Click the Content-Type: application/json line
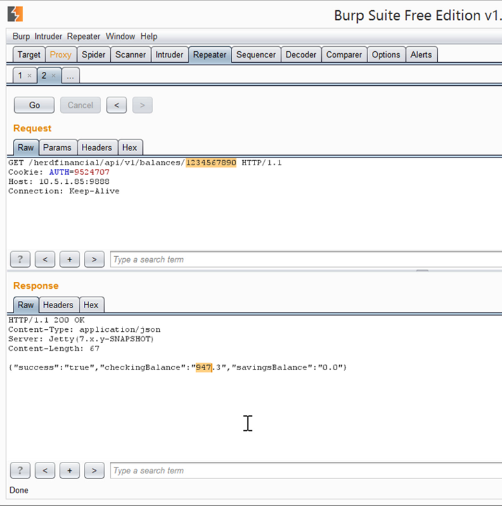502x506 pixels. point(85,329)
